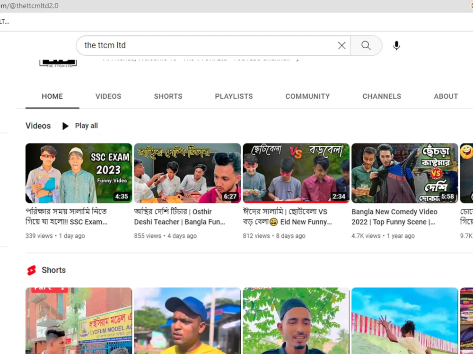Click the '855 views • 4 days ago' text

165,236
